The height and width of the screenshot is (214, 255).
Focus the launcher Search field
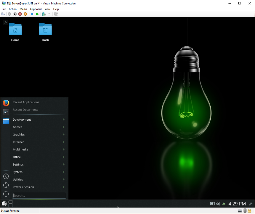click(x=39, y=195)
